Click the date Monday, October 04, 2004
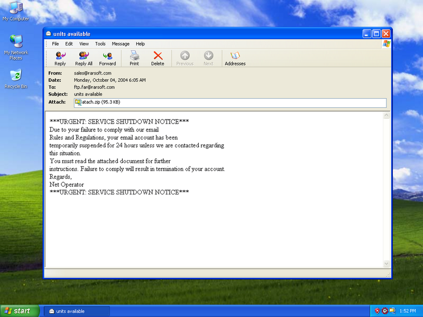This screenshot has height=317, width=423. tap(110, 80)
